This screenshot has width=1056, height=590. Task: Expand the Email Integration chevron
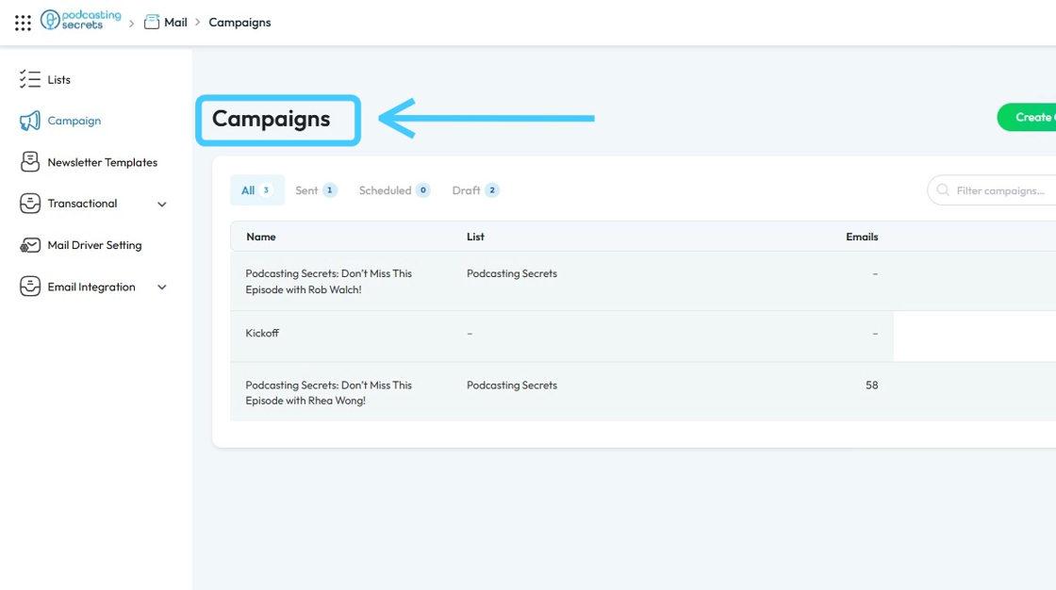(x=162, y=287)
